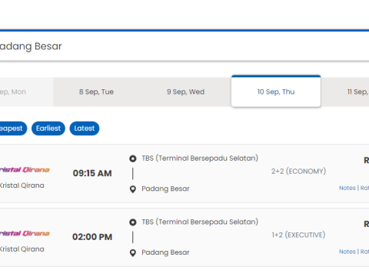The height and width of the screenshot is (277, 369).
Task: Open Notes link for 02:00 PM trip
Action: click(x=347, y=252)
